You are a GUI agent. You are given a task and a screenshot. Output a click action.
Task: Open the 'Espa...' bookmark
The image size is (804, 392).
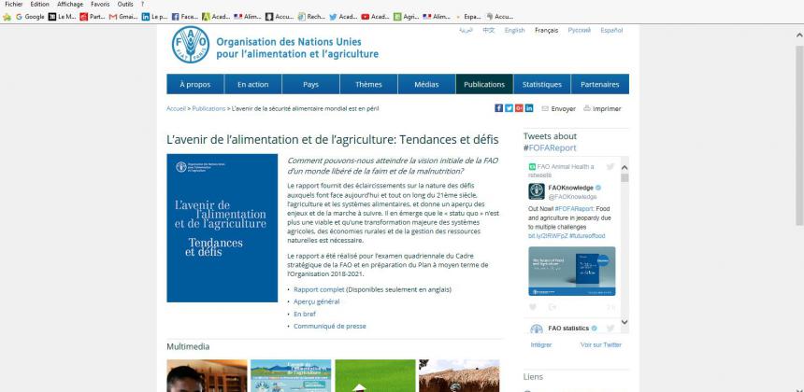click(468, 17)
